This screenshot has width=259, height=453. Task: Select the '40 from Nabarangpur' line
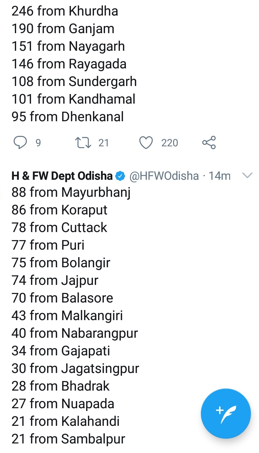tap(75, 333)
